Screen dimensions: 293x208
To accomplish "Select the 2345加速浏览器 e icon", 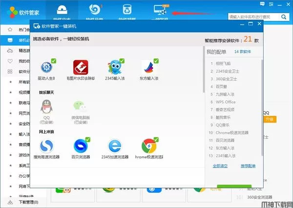I will point(115,146).
